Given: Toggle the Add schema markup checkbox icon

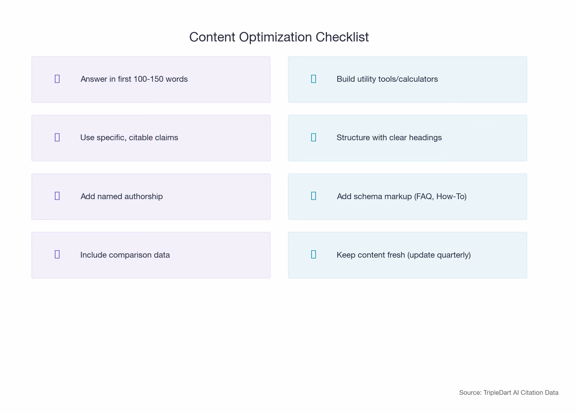Looking at the screenshot, I should 313,196.
